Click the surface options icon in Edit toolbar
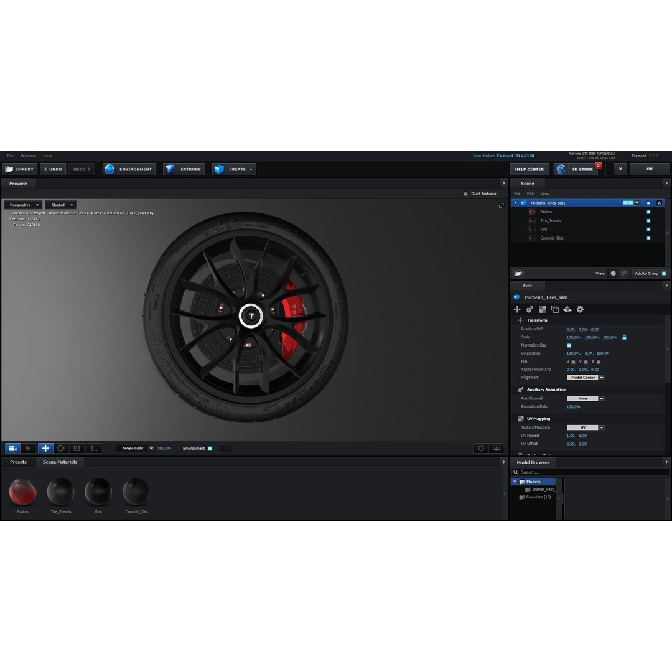 tap(555, 309)
